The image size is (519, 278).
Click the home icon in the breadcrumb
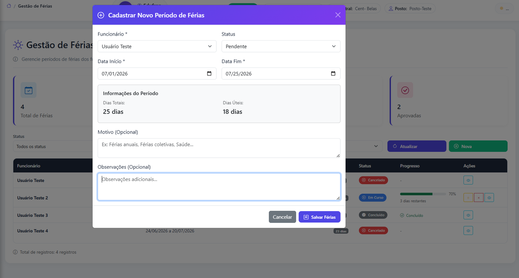(9, 6)
